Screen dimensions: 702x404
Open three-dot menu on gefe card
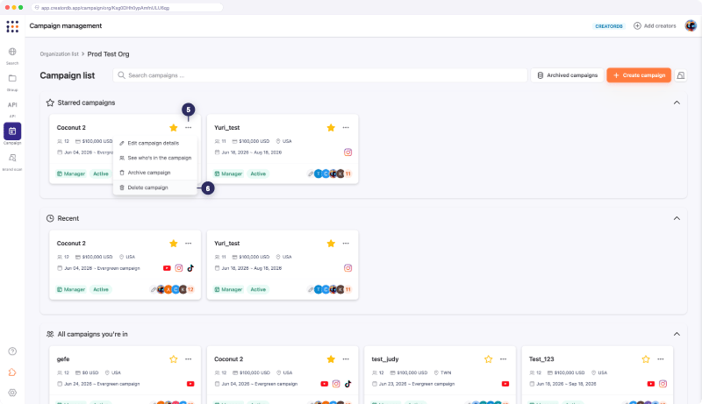tap(188, 359)
